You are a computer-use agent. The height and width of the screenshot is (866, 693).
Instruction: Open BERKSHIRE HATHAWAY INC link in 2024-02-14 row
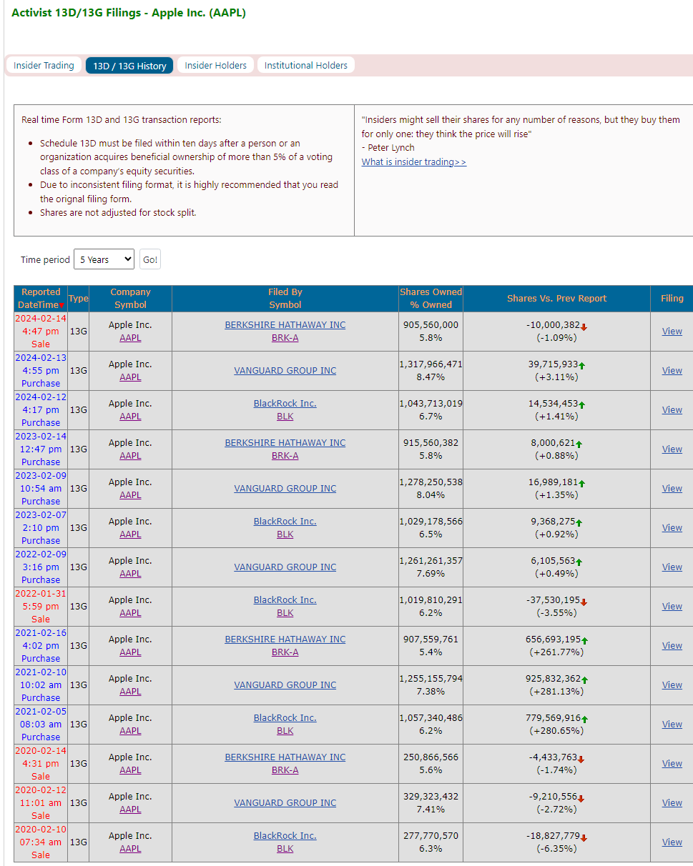pyautogui.click(x=285, y=325)
